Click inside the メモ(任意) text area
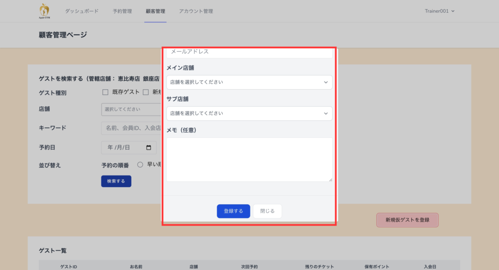Screen dimensions: 499x270 249,159
